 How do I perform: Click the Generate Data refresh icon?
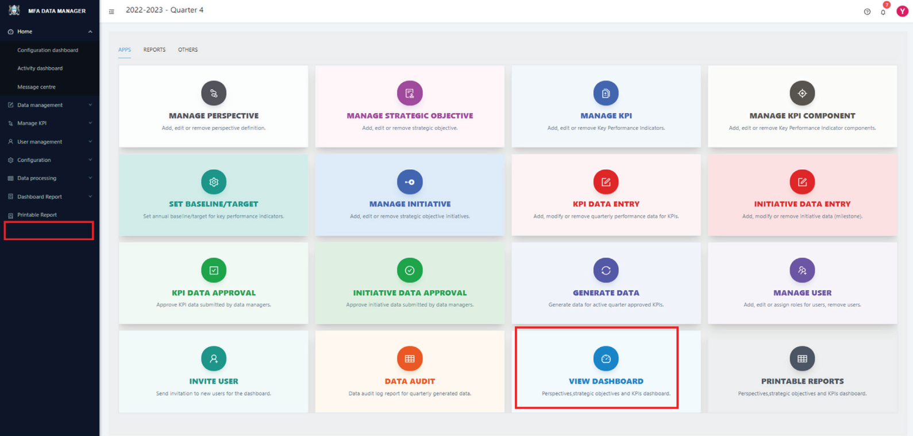606,271
